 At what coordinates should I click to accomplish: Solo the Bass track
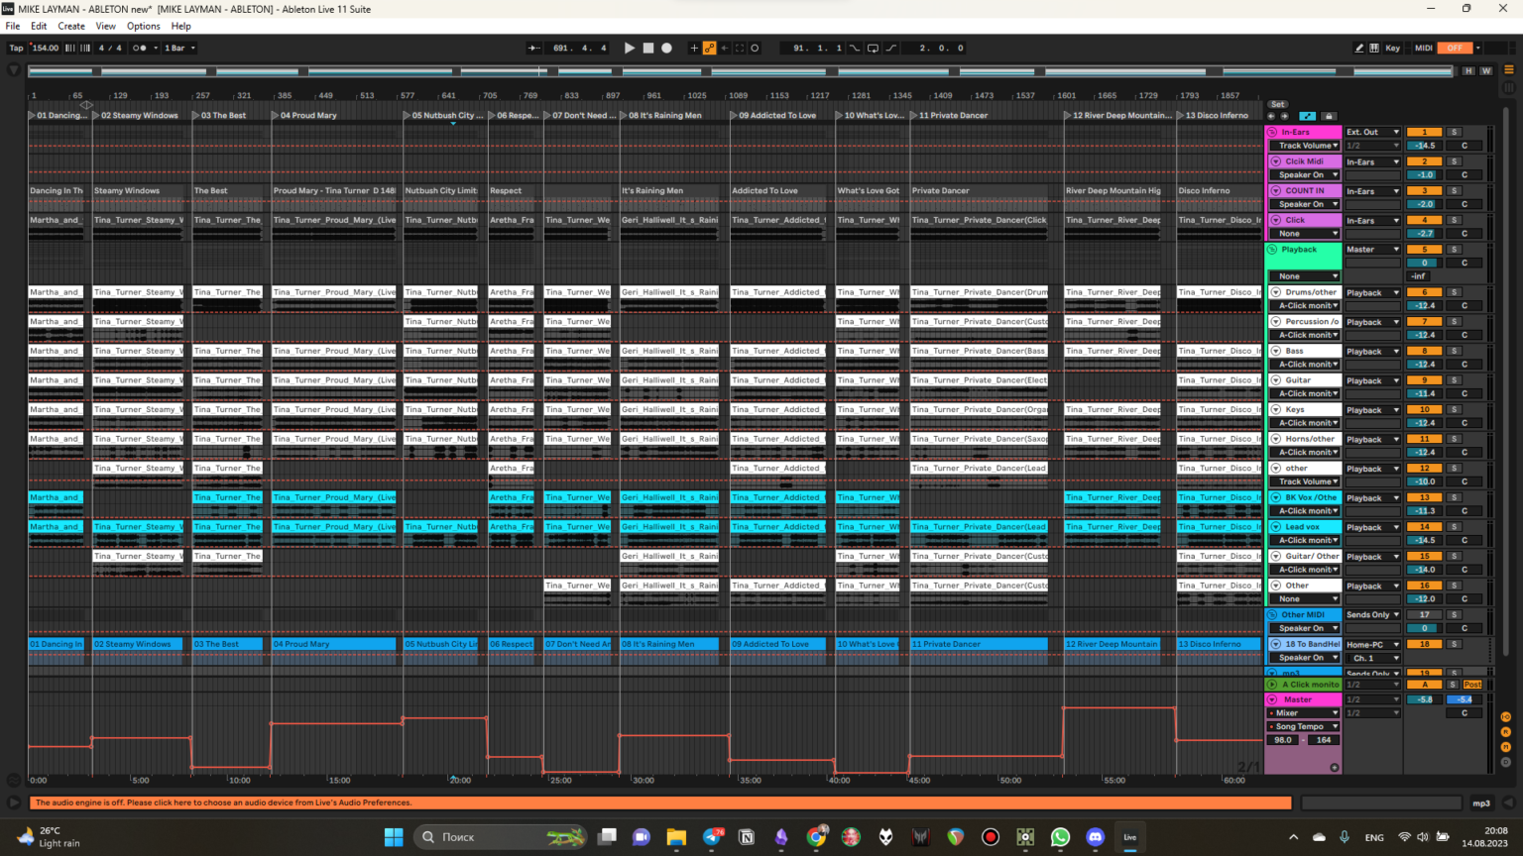pos(1455,351)
